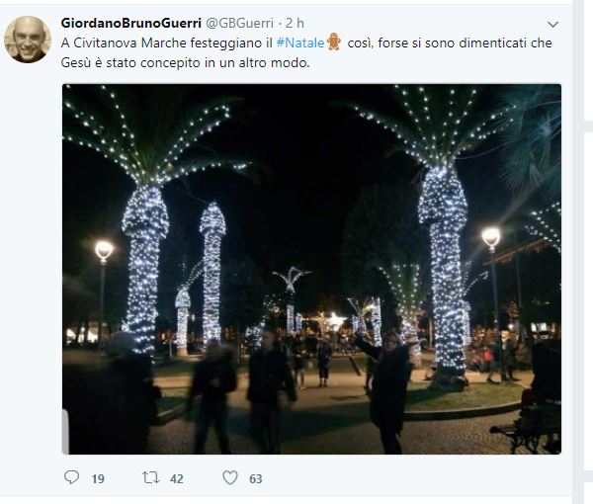Click the empty area beside the like count
The height and width of the screenshot is (504, 593).
coord(379,478)
